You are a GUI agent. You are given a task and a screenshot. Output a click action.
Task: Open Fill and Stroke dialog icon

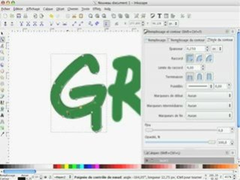(152, 16)
